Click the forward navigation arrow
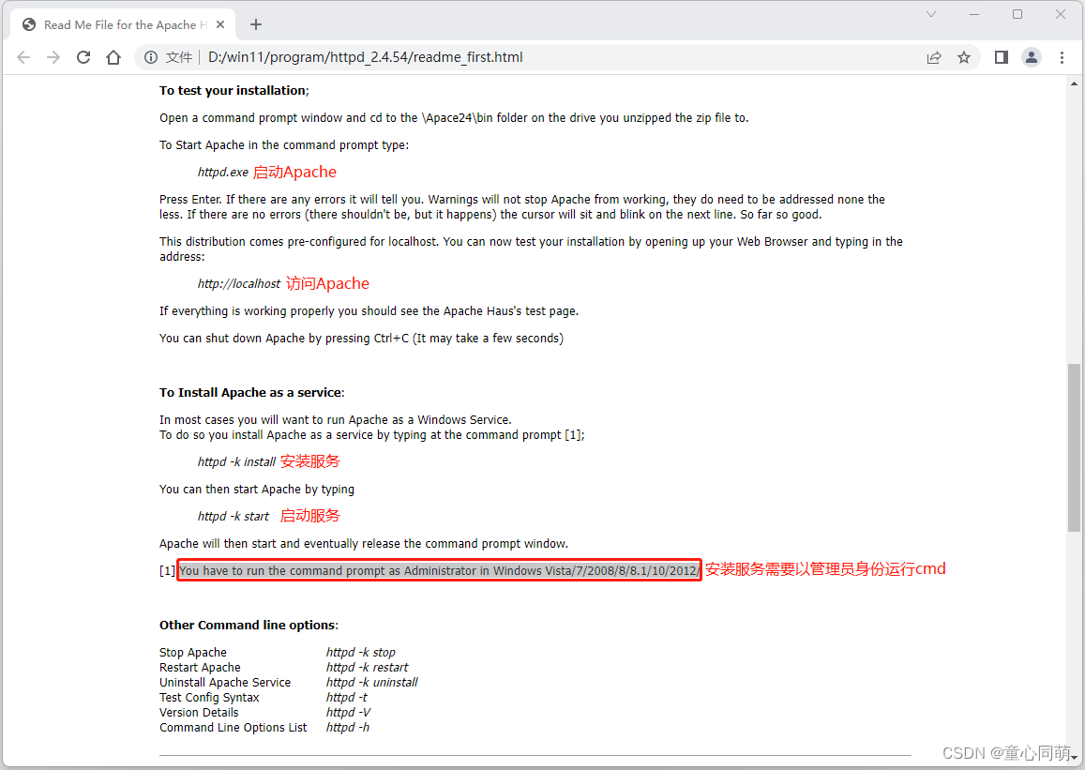1085x770 pixels. pos(53,57)
